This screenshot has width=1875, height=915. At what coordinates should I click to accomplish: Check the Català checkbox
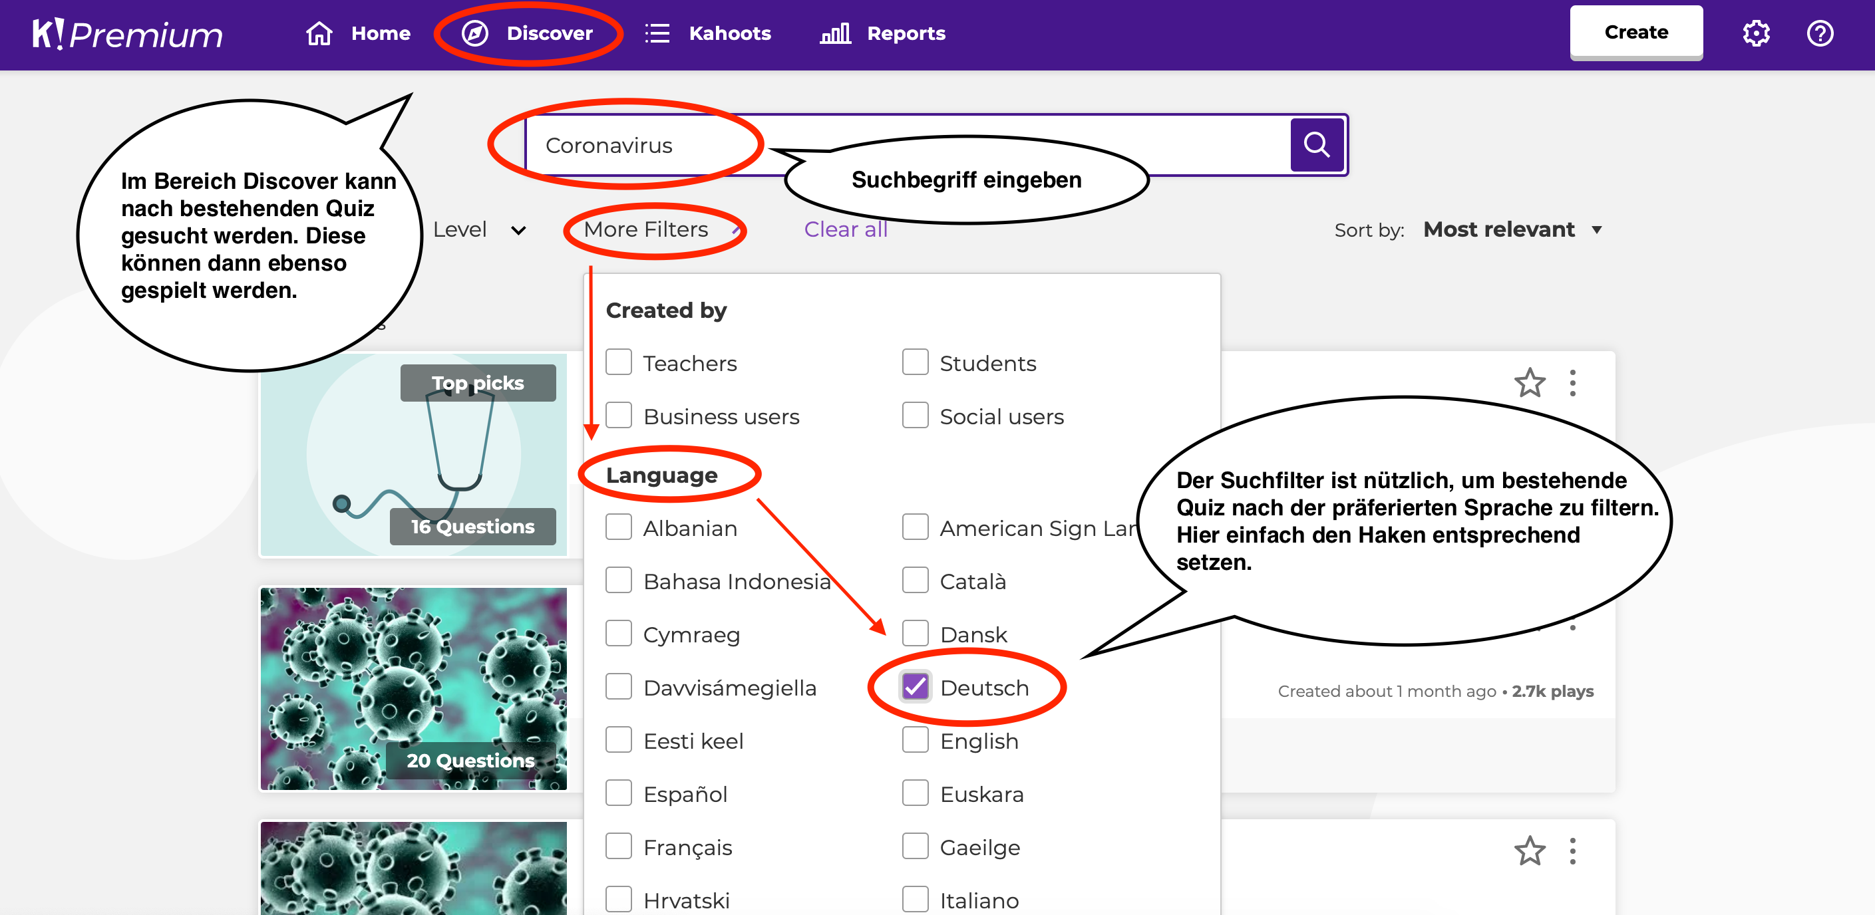click(x=915, y=581)
